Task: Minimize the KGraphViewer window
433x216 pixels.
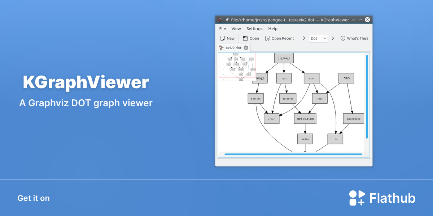Action: 354,20
